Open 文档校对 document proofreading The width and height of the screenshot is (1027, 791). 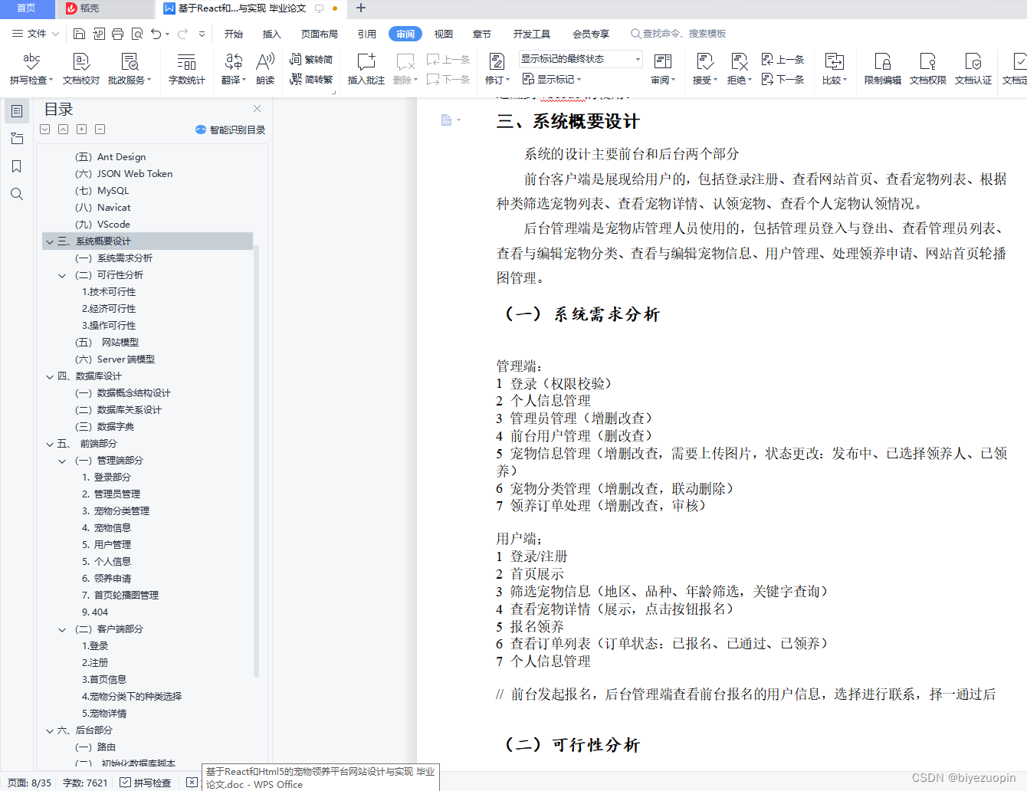pos(80,68)
